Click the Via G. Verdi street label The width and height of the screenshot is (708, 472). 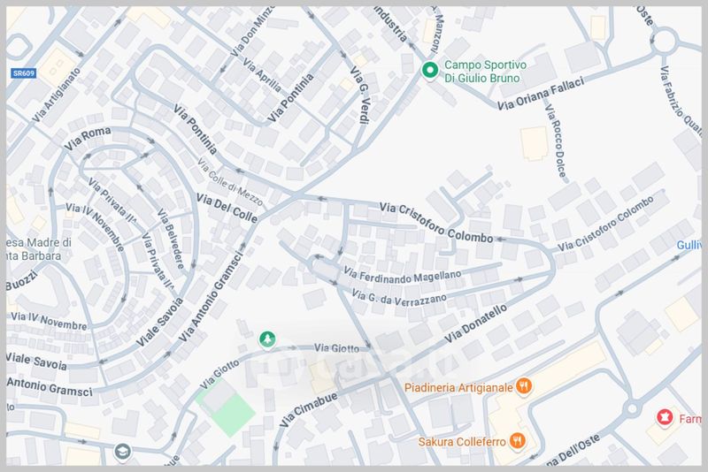[x=359, y=95]
